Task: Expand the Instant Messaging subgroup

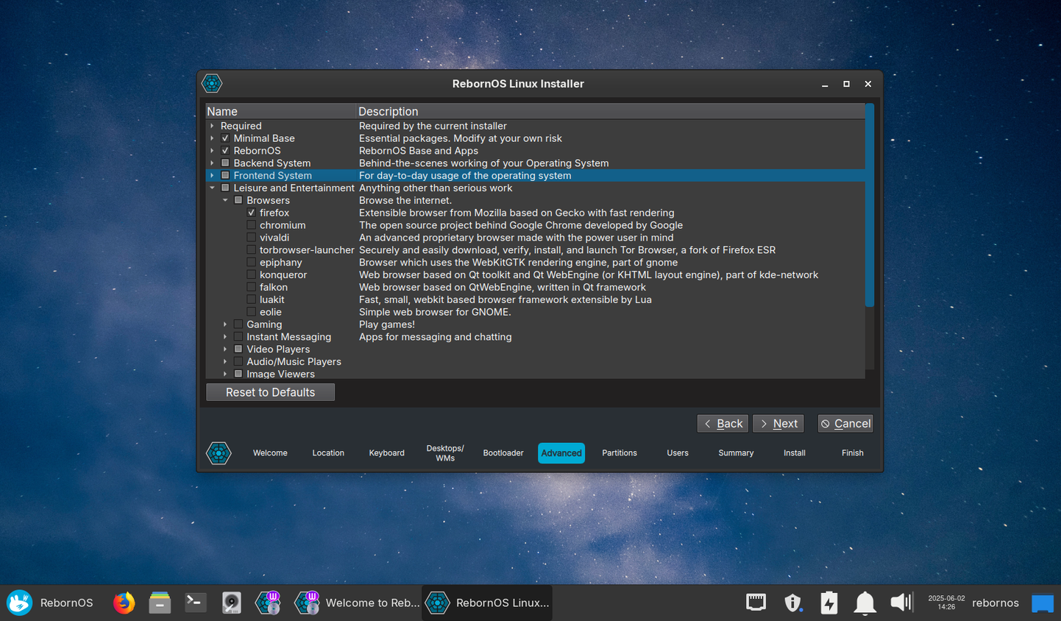Action: pyautogui.click(x=225, y=337)
